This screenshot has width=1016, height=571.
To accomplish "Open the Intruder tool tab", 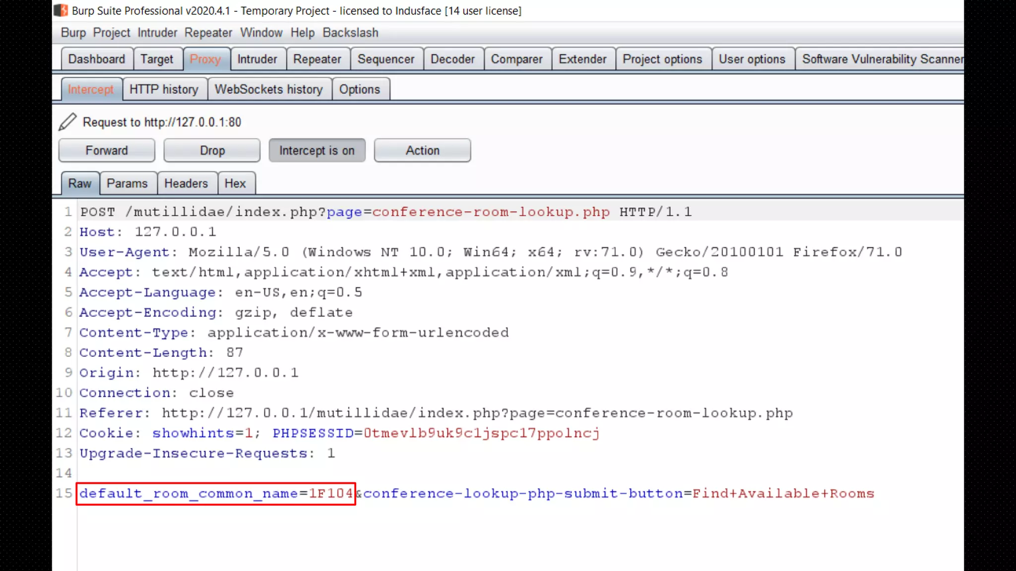I will pos(257,59).
